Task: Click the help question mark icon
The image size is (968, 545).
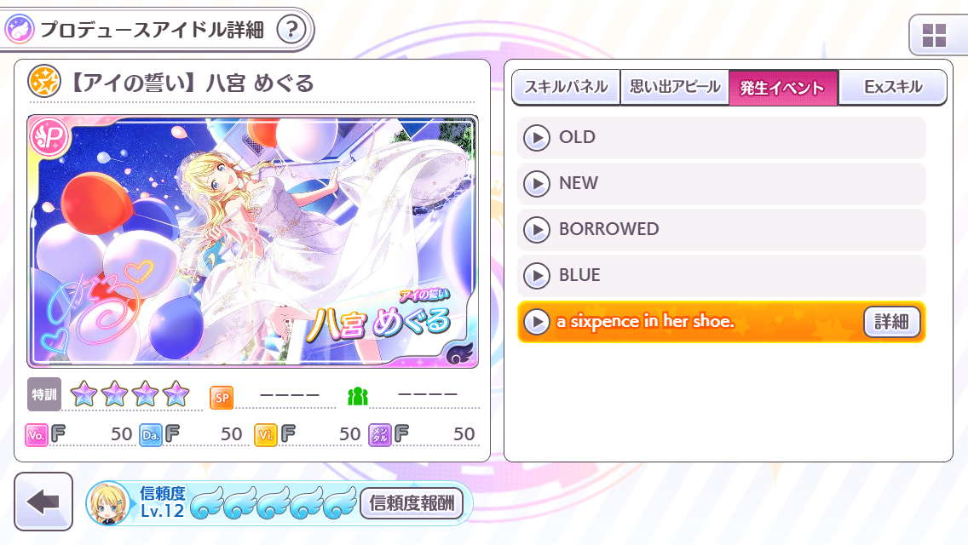Action: coord(291,29)
